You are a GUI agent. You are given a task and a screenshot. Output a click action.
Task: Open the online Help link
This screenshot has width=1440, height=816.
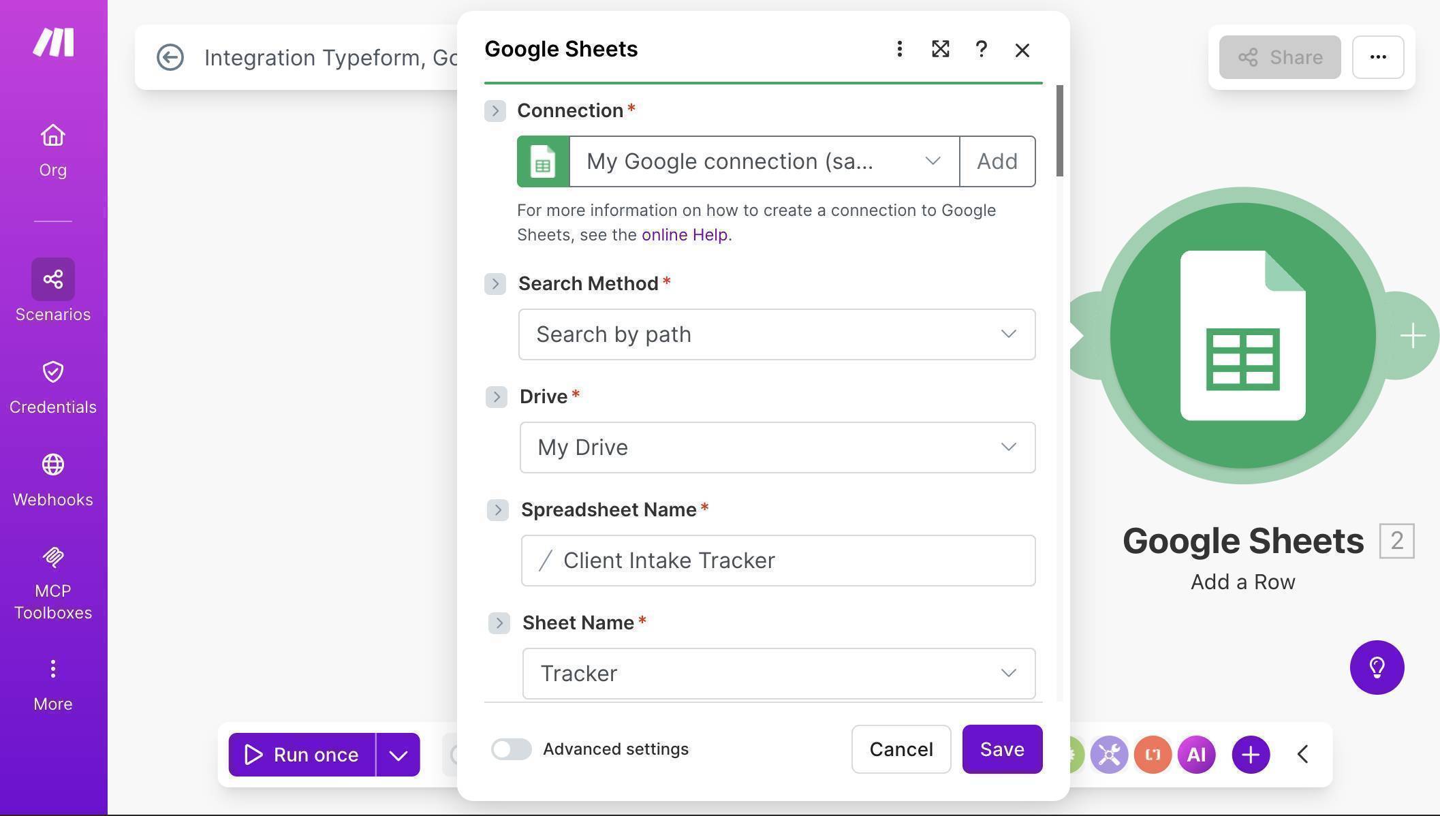[684, 234]
